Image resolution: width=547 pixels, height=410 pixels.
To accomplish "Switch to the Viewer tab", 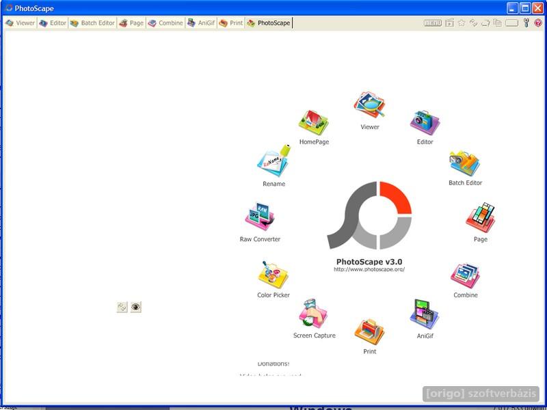I will click(x=21, y=23).
